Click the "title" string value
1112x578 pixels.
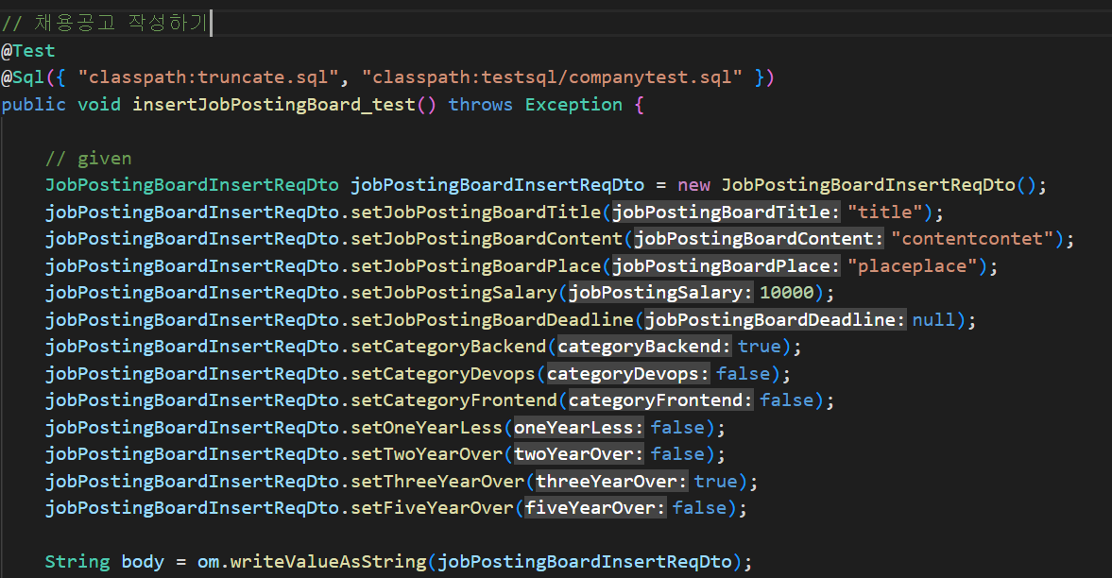click(x=886, y=212)
